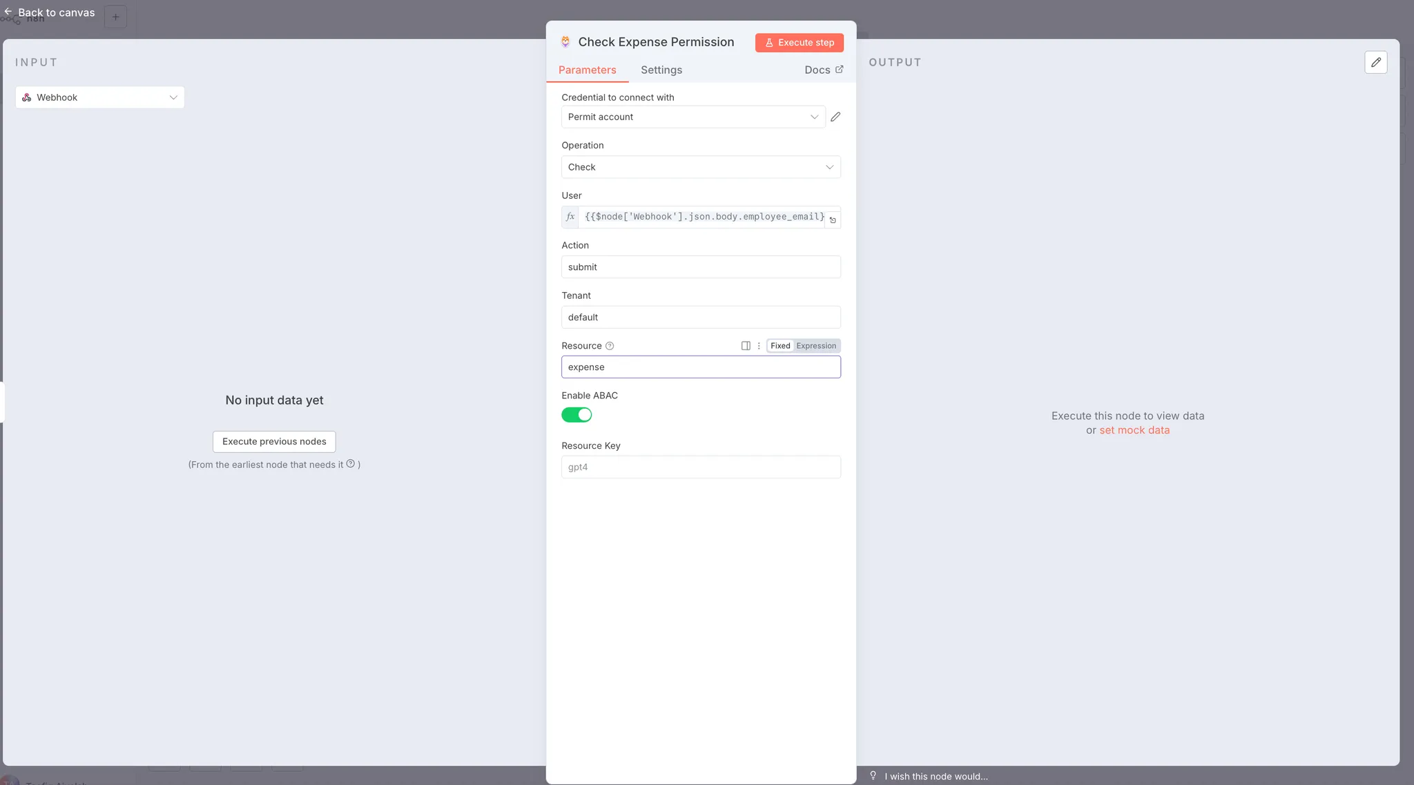The width and height of the screenshot is (1414, 785).
Task: Switch to the Settings tab
Action: coord(661,70)
